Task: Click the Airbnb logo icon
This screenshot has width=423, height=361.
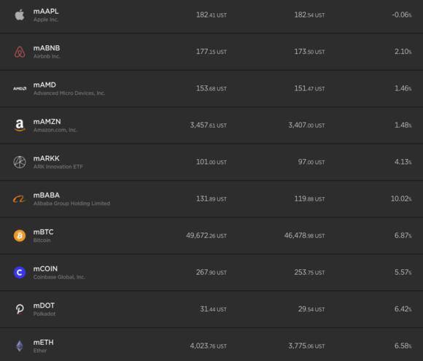Action: [20, 52]
